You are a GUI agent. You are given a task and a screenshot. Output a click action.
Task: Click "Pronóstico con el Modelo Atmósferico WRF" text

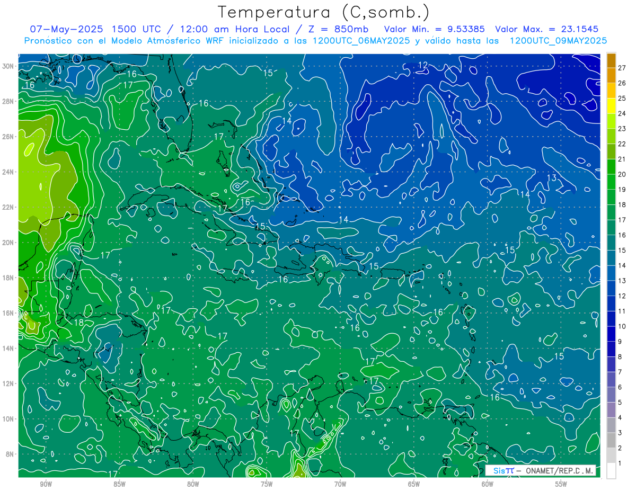tap(124, 40)
